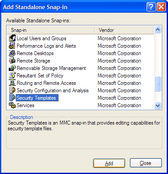Viewport: 168px width, 174px height.
Task: Sort by the Snap-in column header
Action: click(x=51, y=30)
